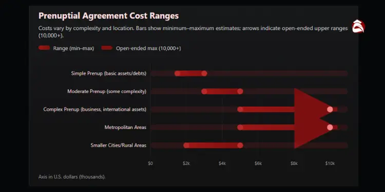This screenshot has height=192, width=385.
Task: Click the $0 axis tick label
Action: click(150, 164)
